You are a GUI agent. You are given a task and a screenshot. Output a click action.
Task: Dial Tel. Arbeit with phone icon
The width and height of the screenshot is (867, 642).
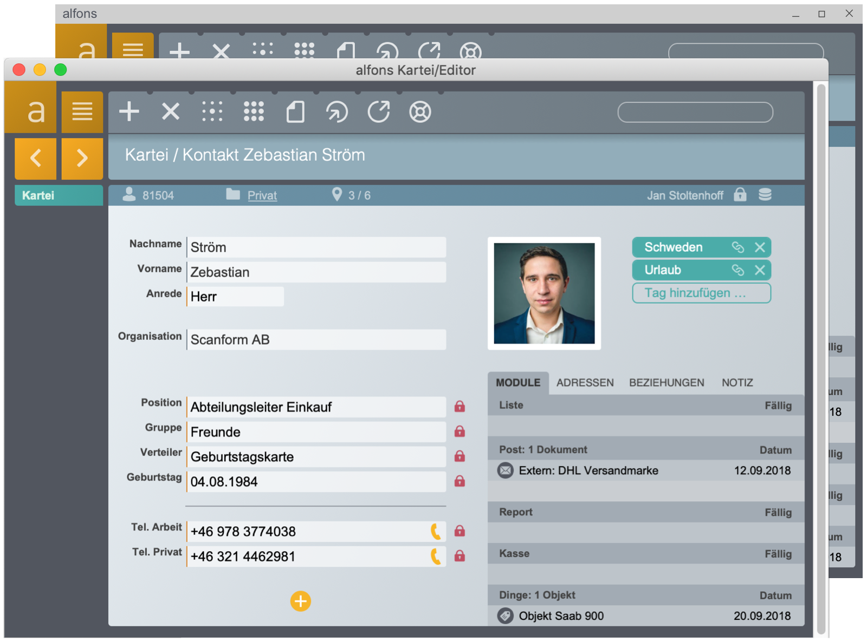(436, 532)
